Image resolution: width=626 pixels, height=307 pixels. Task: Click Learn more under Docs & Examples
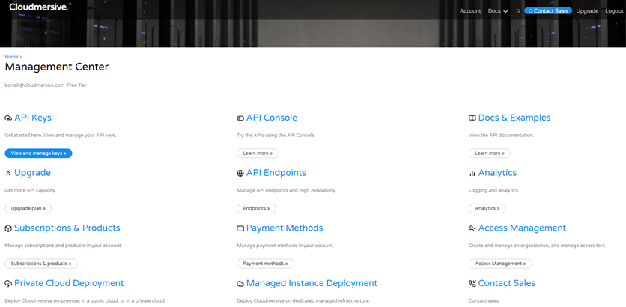click(490, 153)
